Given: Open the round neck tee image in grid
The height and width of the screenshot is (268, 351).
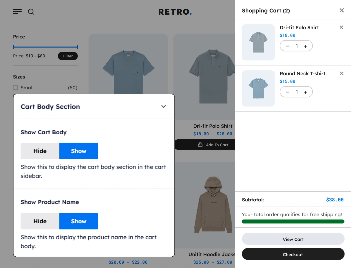Looking at the screenshot, I should coord(128,64).
